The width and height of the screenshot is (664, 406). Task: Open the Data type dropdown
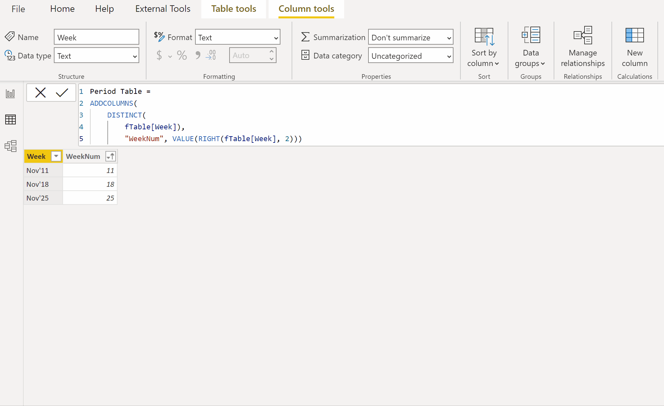(x=96, y=55)
